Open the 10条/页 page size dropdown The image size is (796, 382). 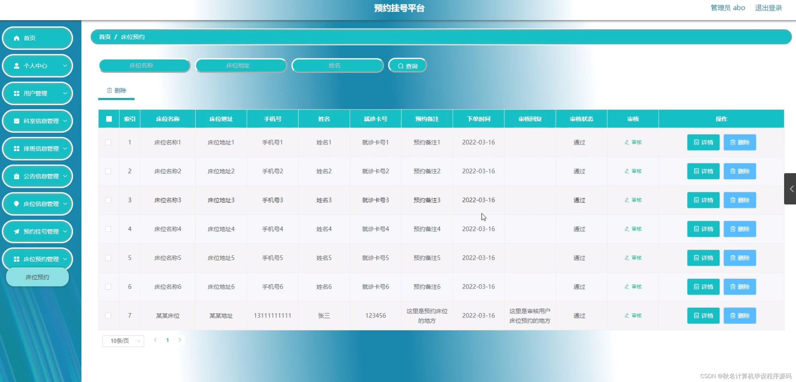[x=123, y=341]
